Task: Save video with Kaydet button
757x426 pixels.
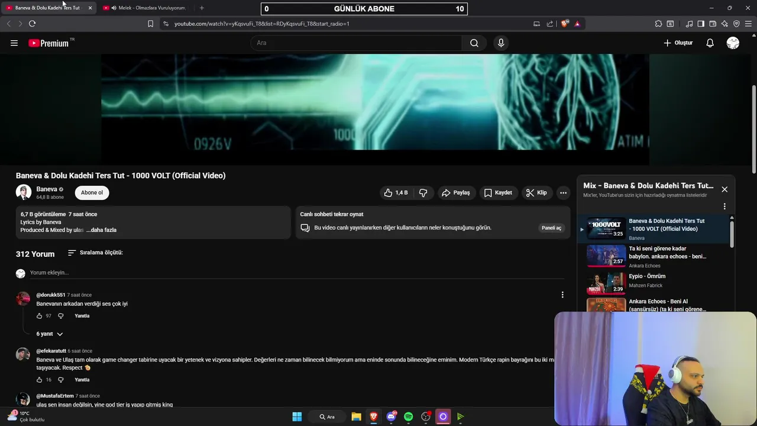Action: point(498,193)
